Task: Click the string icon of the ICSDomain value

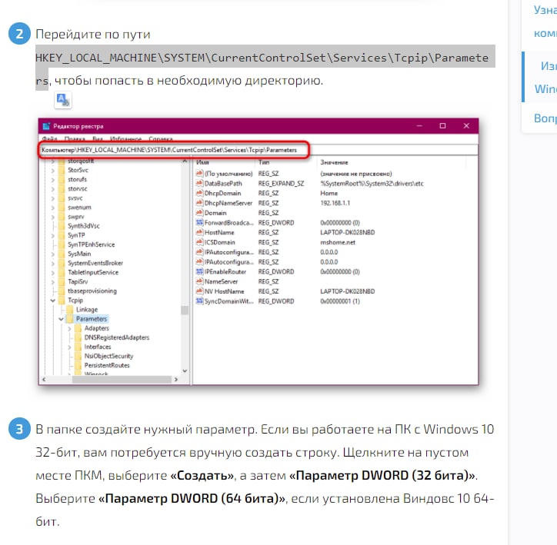Action: click(x=199, y=242)
